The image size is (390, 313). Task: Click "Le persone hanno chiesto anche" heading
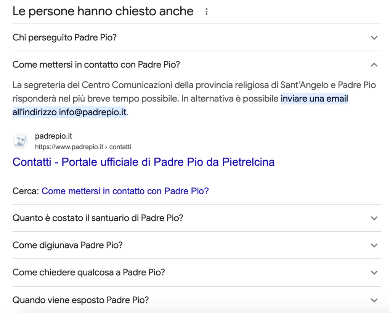(x=103, y=11)
